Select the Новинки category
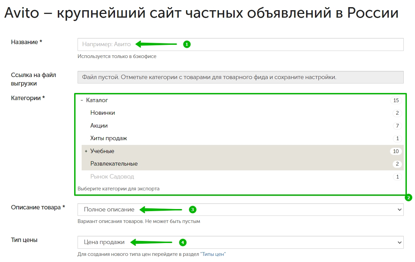This screenshot has height=262, width=415. point(103,113)
